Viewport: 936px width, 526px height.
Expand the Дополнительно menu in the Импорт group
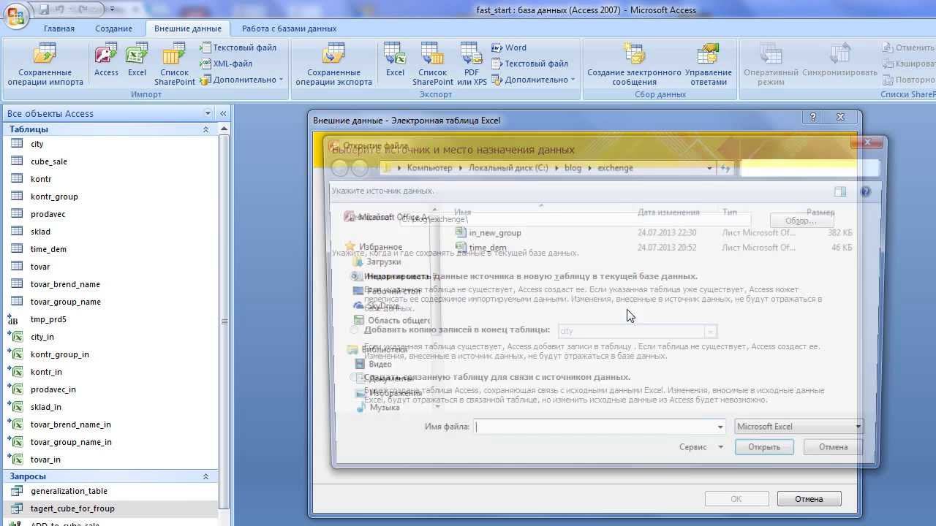242,80
